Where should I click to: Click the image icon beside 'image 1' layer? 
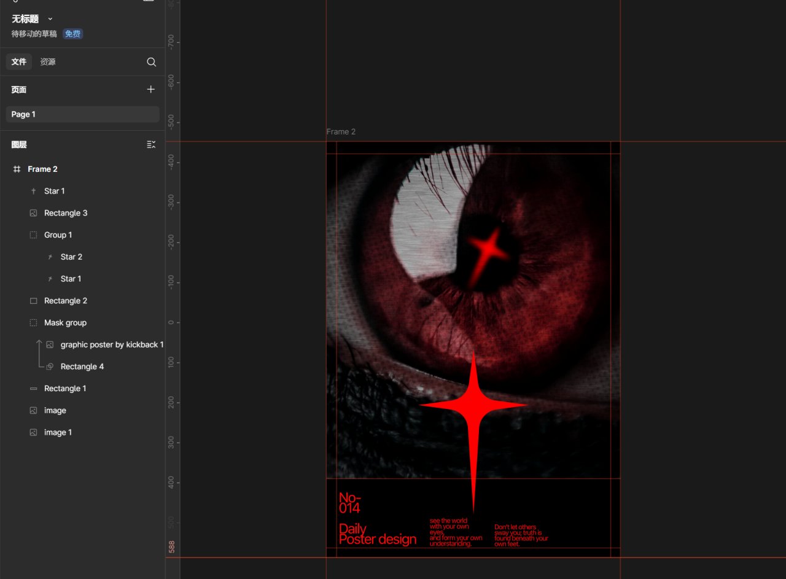pyautogui.click(x=33, y=433)
